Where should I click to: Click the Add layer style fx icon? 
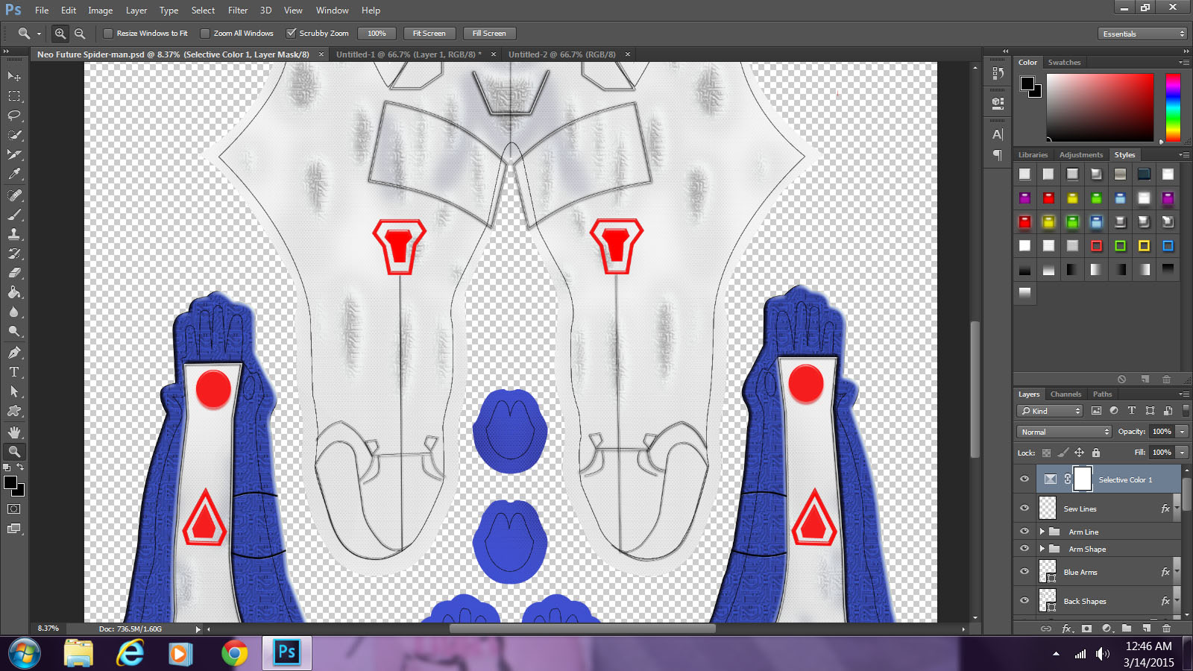coord(1067,629)
